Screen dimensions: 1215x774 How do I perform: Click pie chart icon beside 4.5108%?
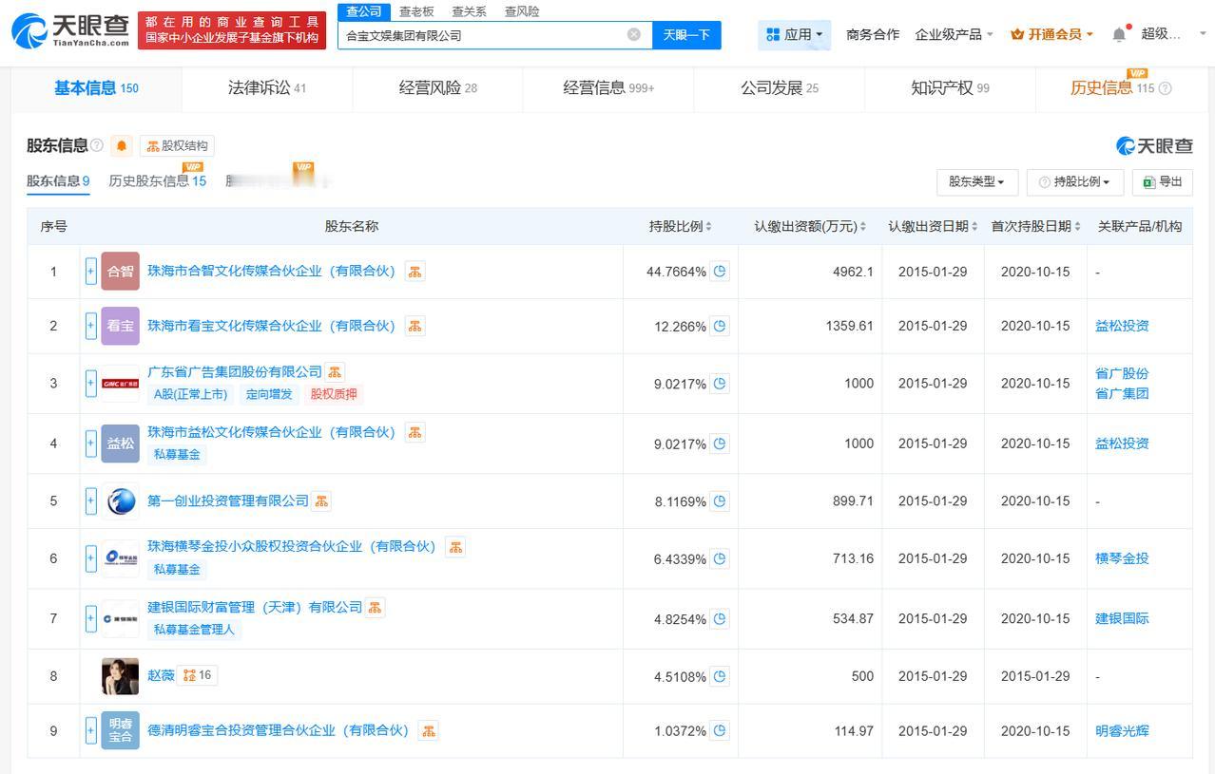(720, 676)
